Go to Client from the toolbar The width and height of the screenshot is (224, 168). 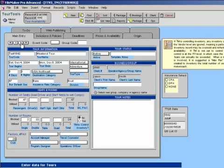click(x=151, y=15)
